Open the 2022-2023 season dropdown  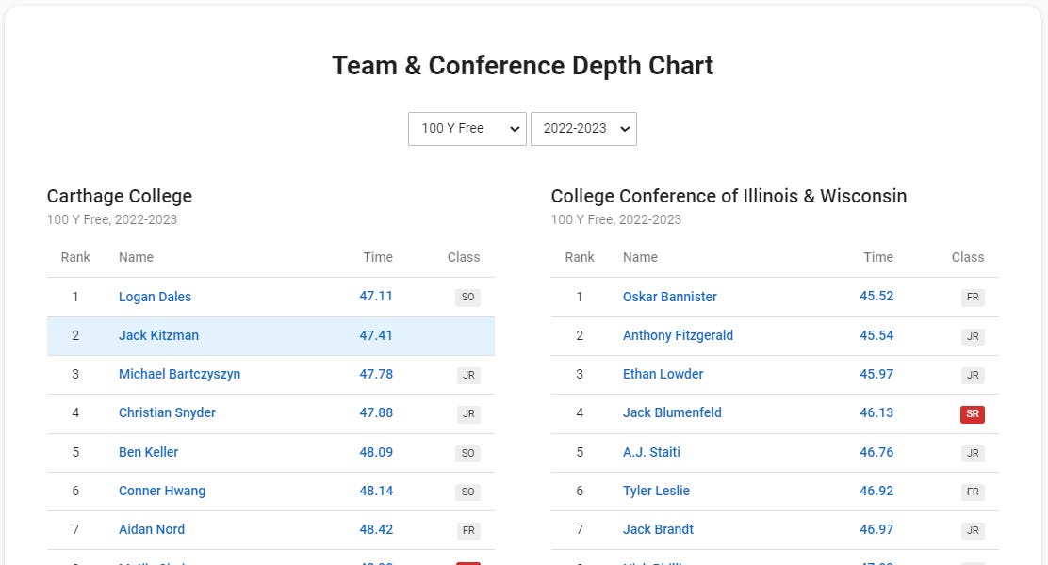(583, 129)
